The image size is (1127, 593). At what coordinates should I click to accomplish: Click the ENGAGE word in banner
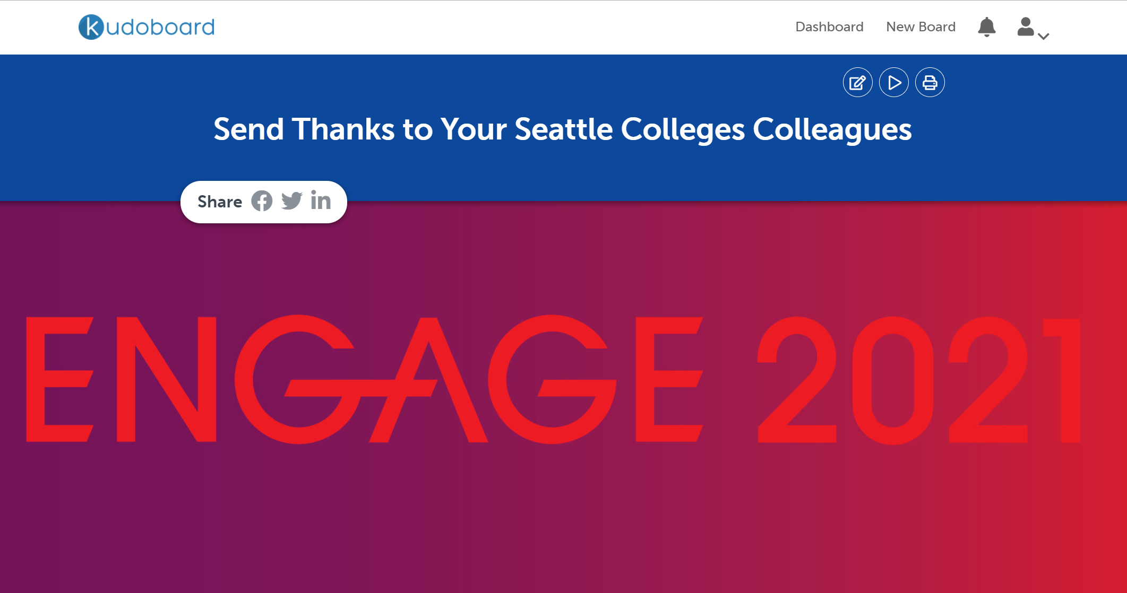click(x=365, y=379)
